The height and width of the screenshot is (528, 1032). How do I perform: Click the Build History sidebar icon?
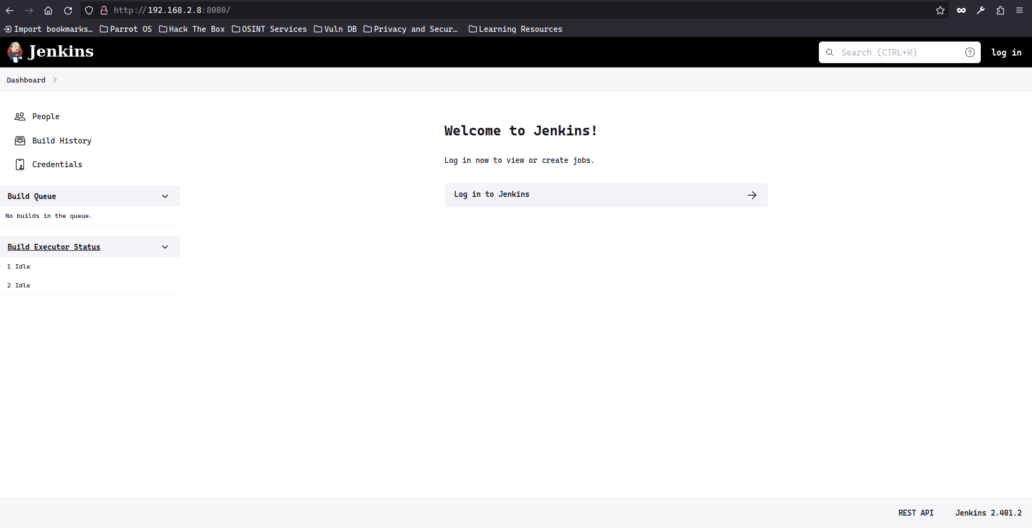(x=20, y=141)
